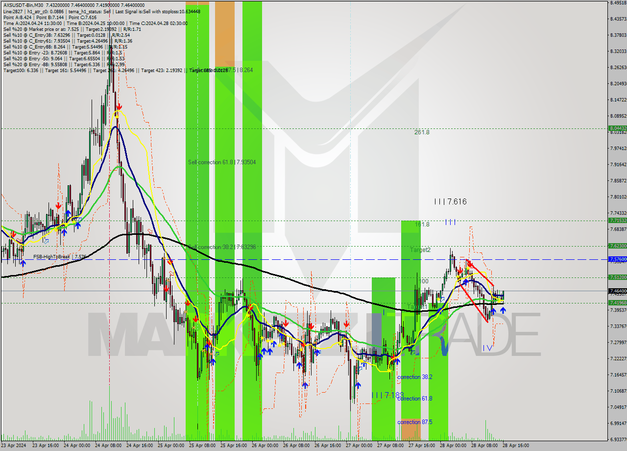Click the '27 Apr 16:00' time axis label
This screenshot has height=451, width=627.
pos(421,446)
